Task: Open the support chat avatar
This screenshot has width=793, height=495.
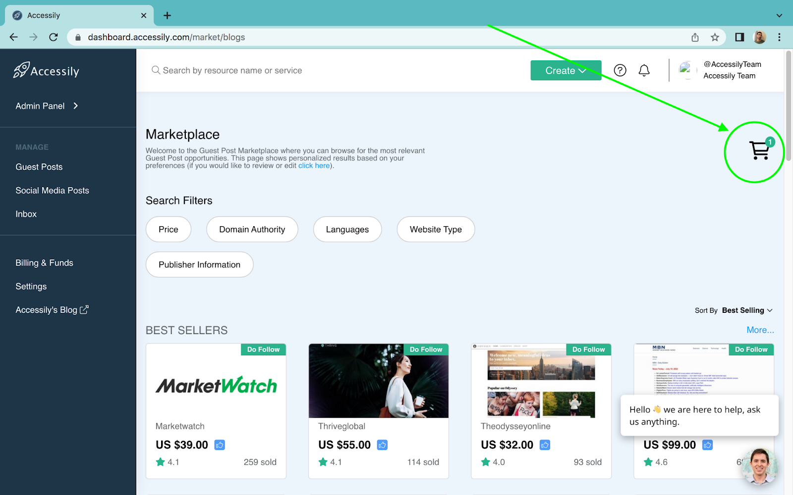Action: point(760,466)
